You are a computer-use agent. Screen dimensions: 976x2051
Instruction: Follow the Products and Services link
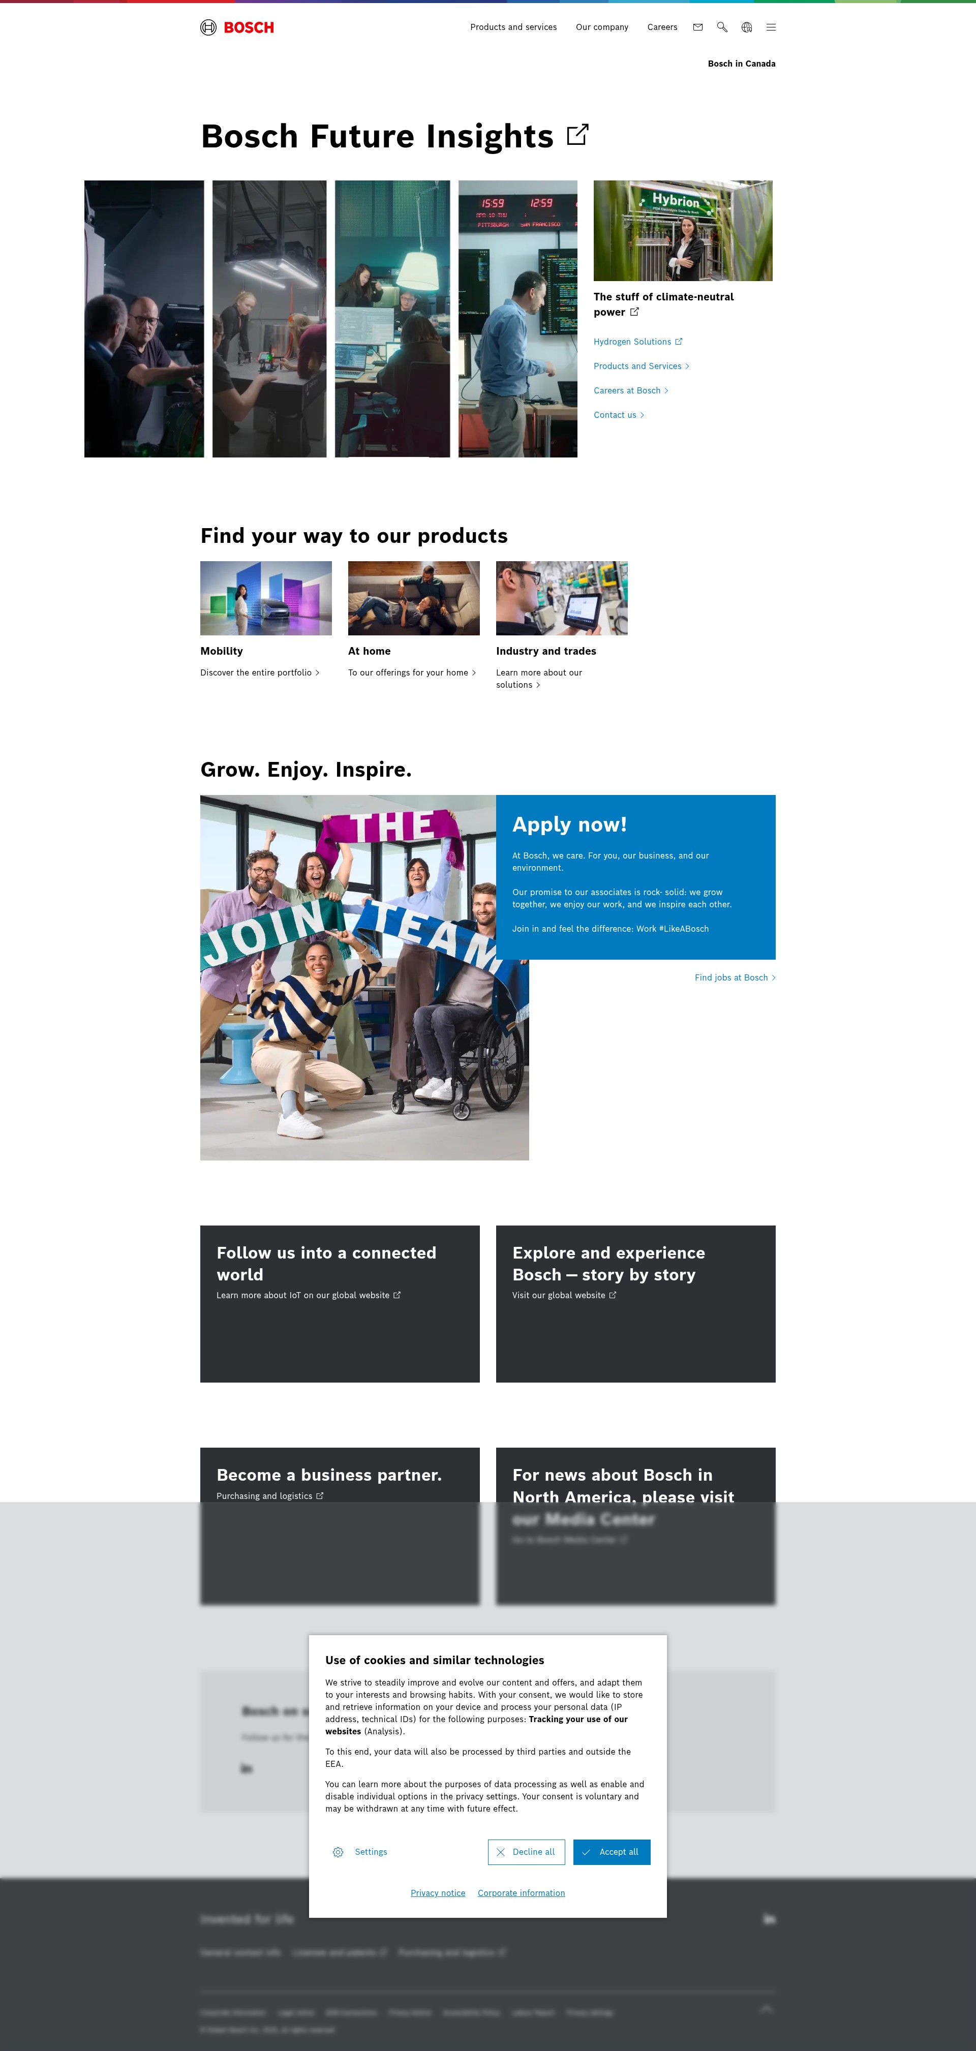(x=642, y=366)
